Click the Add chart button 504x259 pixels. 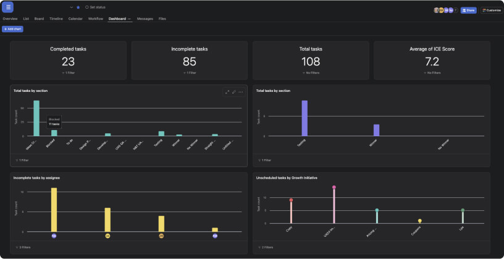[x=12, y=29]
